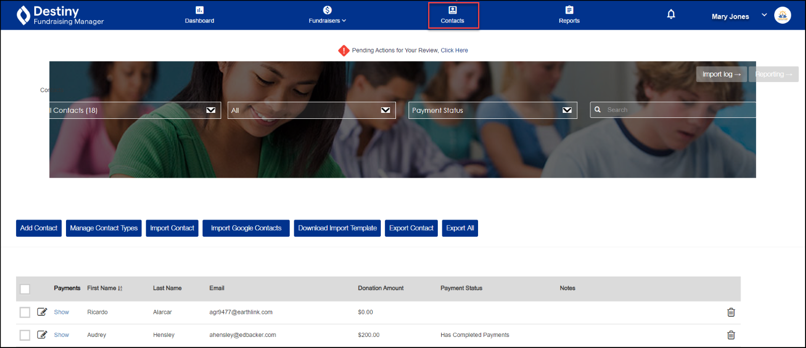Click the Add Contact button
This screenshot has width=806, height=348.
[39, 228]
